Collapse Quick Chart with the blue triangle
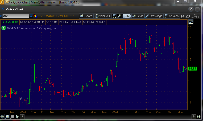 [x=3, y=9]
